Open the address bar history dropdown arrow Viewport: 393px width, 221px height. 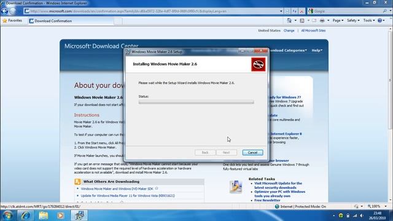[x=281, y=11]
